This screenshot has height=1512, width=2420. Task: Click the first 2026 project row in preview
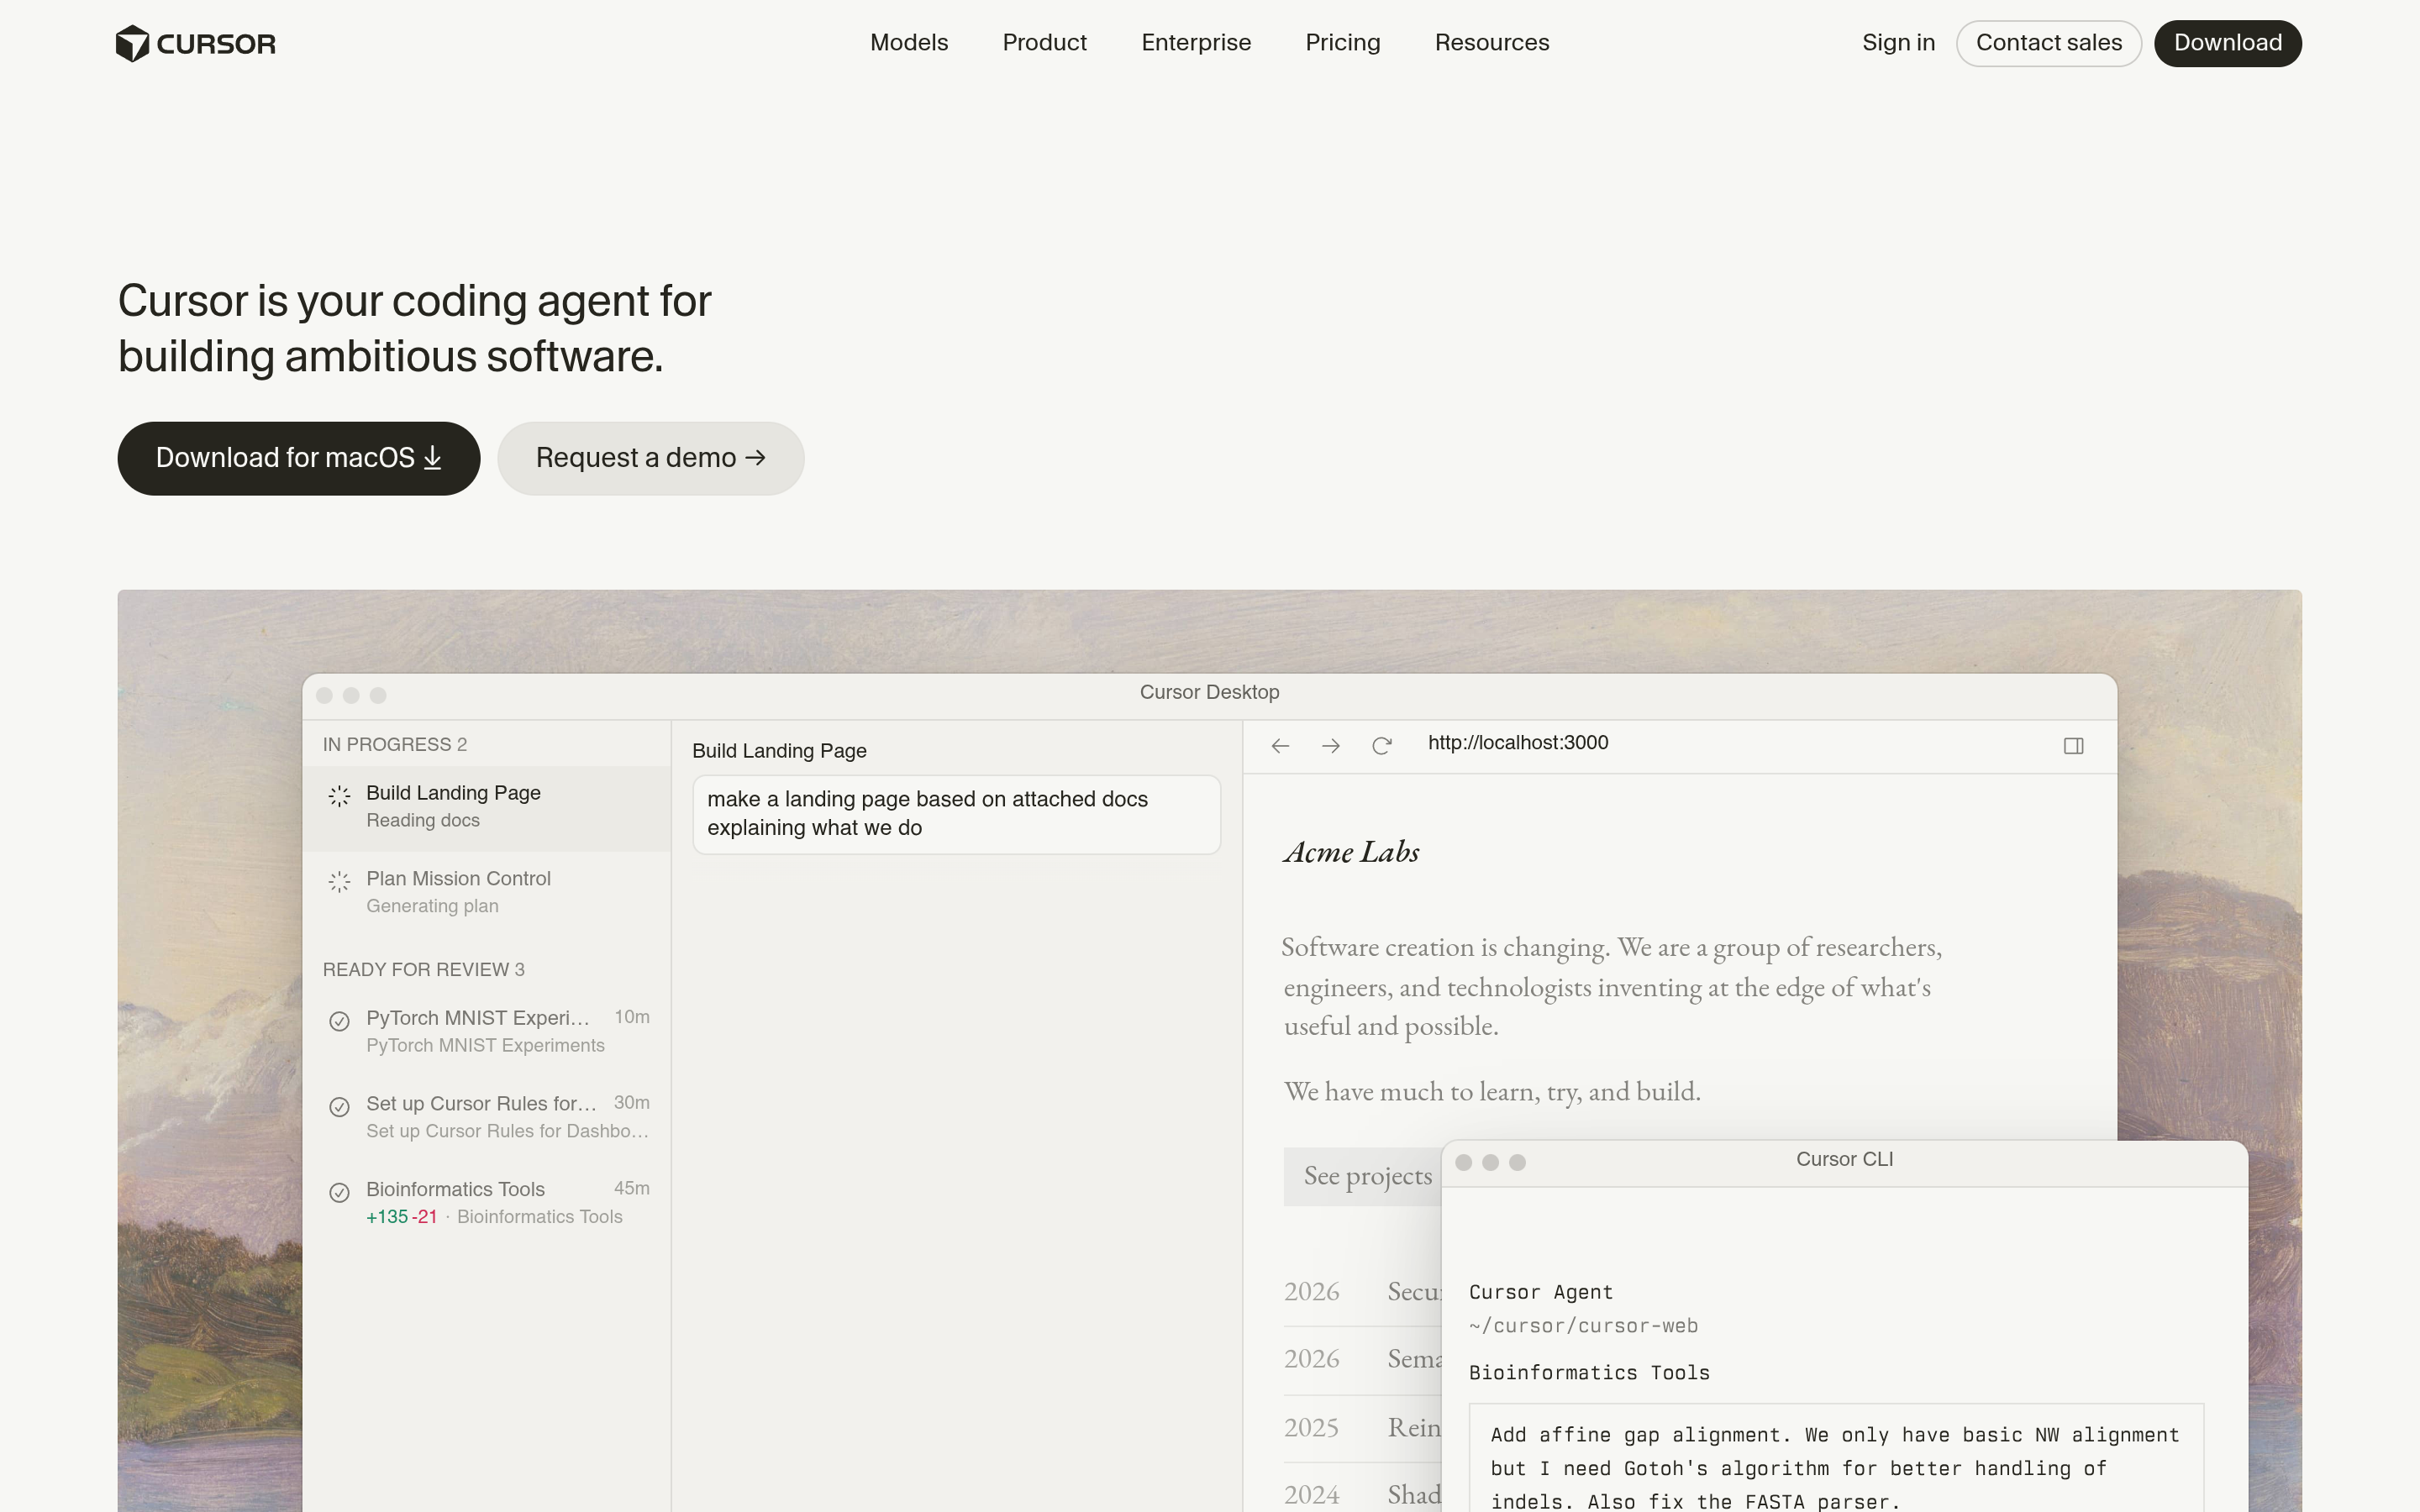point(1362,1292)
